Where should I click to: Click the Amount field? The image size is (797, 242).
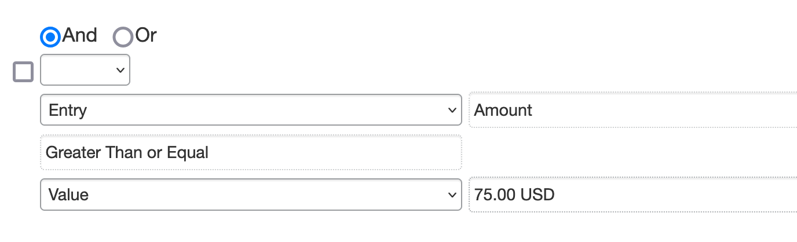(x=633, y=110)
